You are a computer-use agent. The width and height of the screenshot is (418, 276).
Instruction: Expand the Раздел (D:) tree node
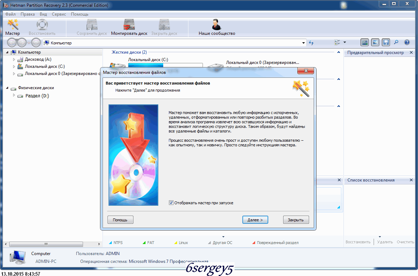pyautogui.click(x=14, y=95)
